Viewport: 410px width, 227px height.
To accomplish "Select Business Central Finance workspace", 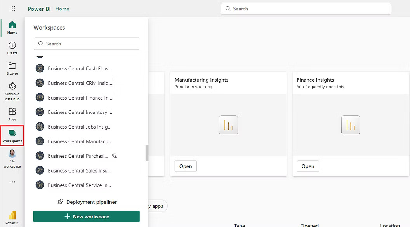I will coord(80,98).
